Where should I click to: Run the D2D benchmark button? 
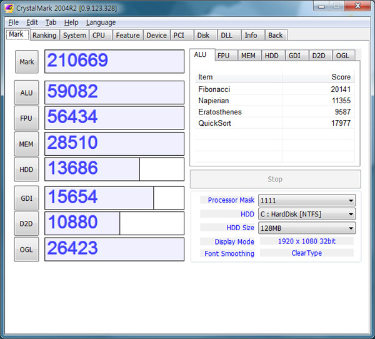pos(26,224)
